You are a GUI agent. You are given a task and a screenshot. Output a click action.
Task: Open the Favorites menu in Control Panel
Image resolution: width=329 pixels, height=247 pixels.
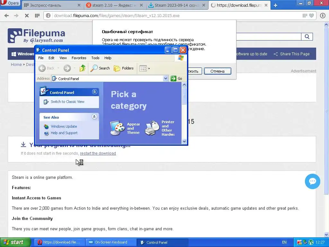[x=79, y=58]
